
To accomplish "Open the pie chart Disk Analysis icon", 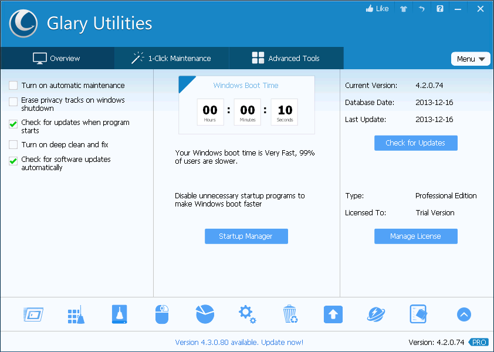I will (205, 314).
